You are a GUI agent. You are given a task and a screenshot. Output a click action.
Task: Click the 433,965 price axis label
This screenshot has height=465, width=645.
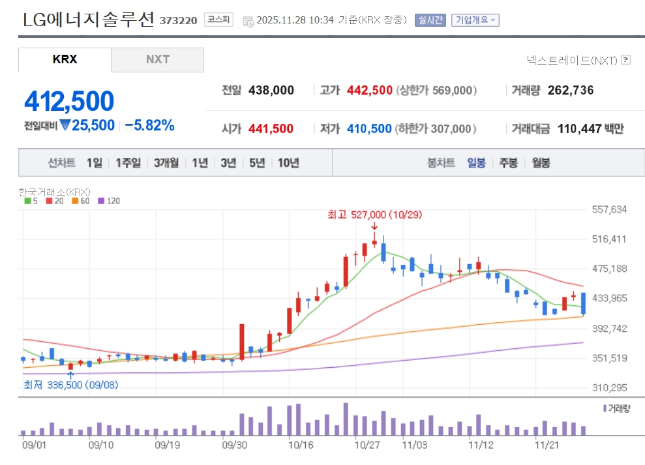pos(609,298)
